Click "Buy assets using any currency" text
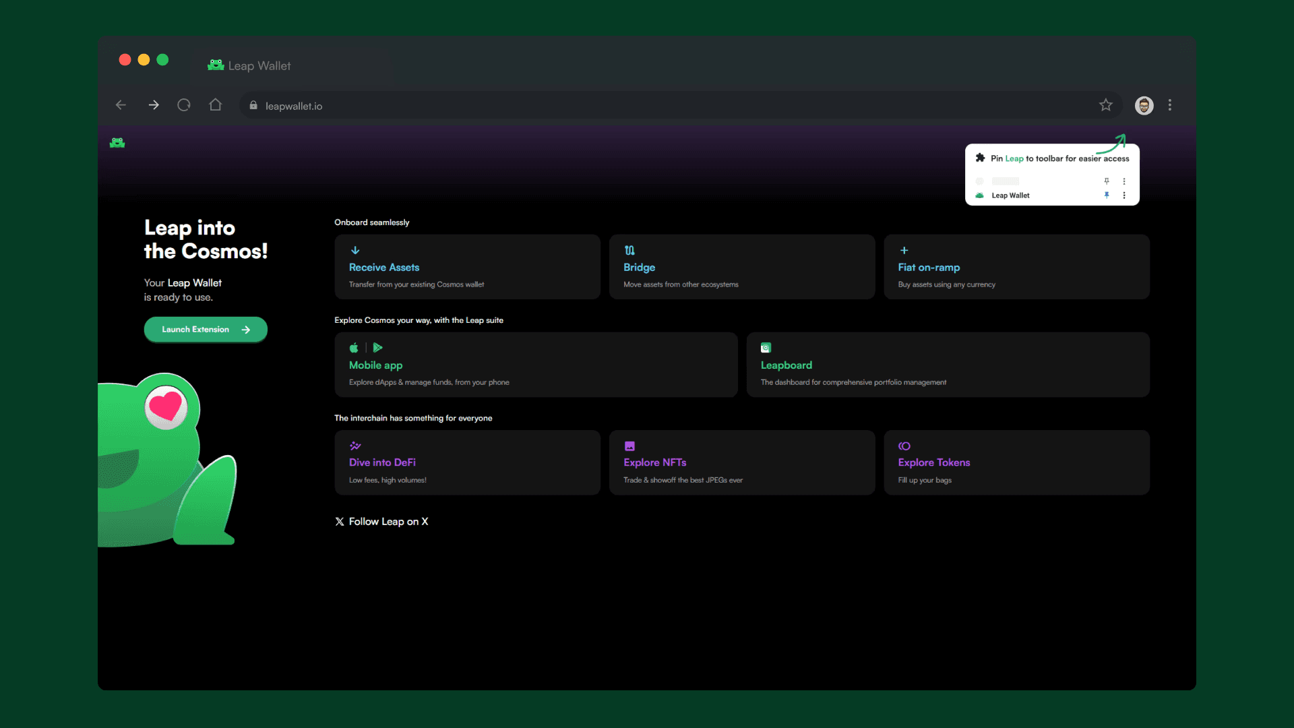 point(946,284)
